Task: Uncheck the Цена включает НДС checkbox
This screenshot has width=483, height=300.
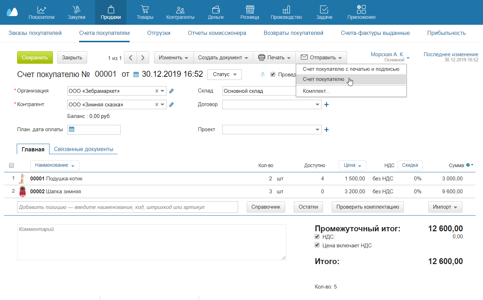Action: 317,245
